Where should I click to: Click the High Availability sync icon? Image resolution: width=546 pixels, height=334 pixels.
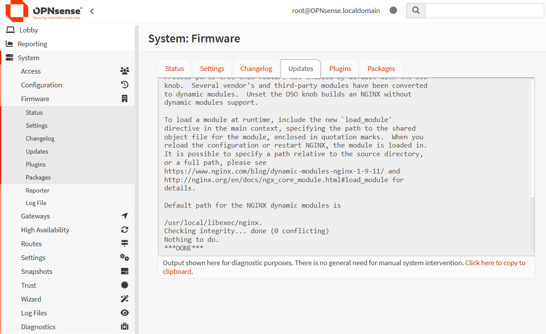(124, 230)
